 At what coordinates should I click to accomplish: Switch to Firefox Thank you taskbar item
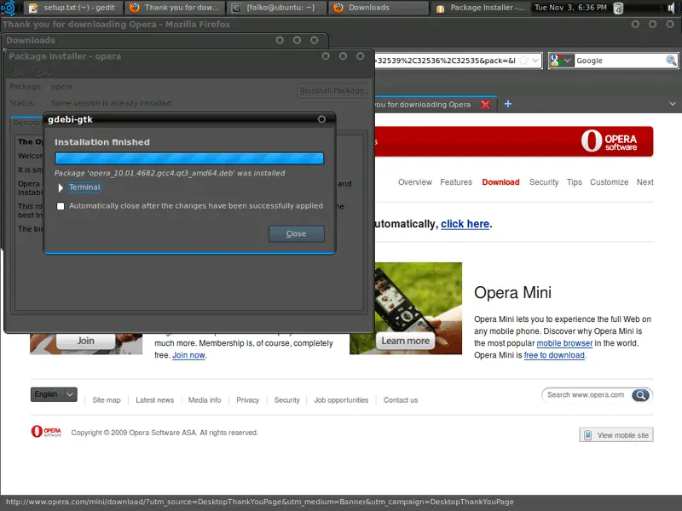pyautogui.click(x=176, y=8)
